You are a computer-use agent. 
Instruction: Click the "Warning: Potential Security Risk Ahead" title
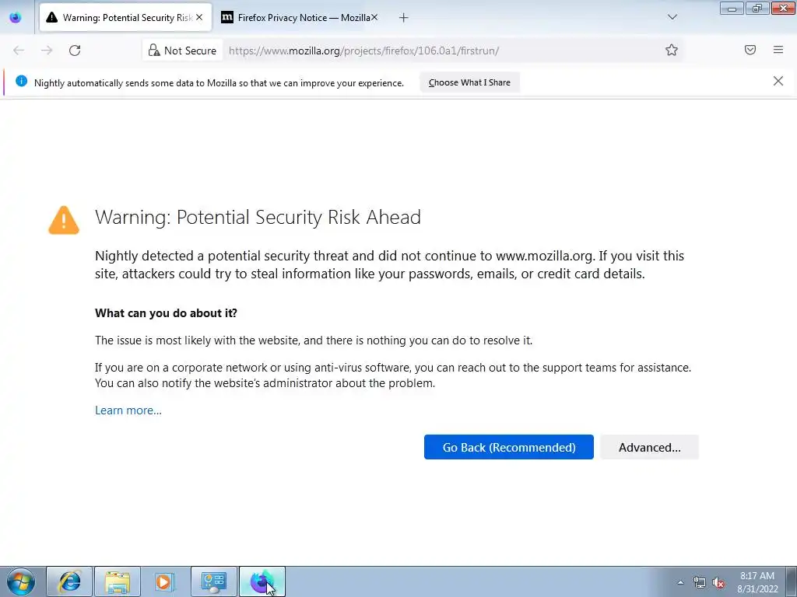coord(258,218)
